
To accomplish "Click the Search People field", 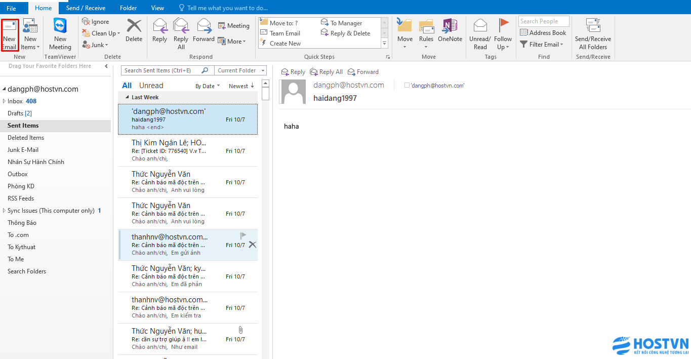I will (544, 21).
